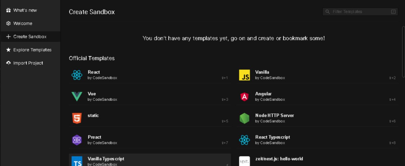Image resolution: width=405 pixels, height=166 pixels.
Task: Click the no-templates-yet message text
Action: tap(234, 38)
